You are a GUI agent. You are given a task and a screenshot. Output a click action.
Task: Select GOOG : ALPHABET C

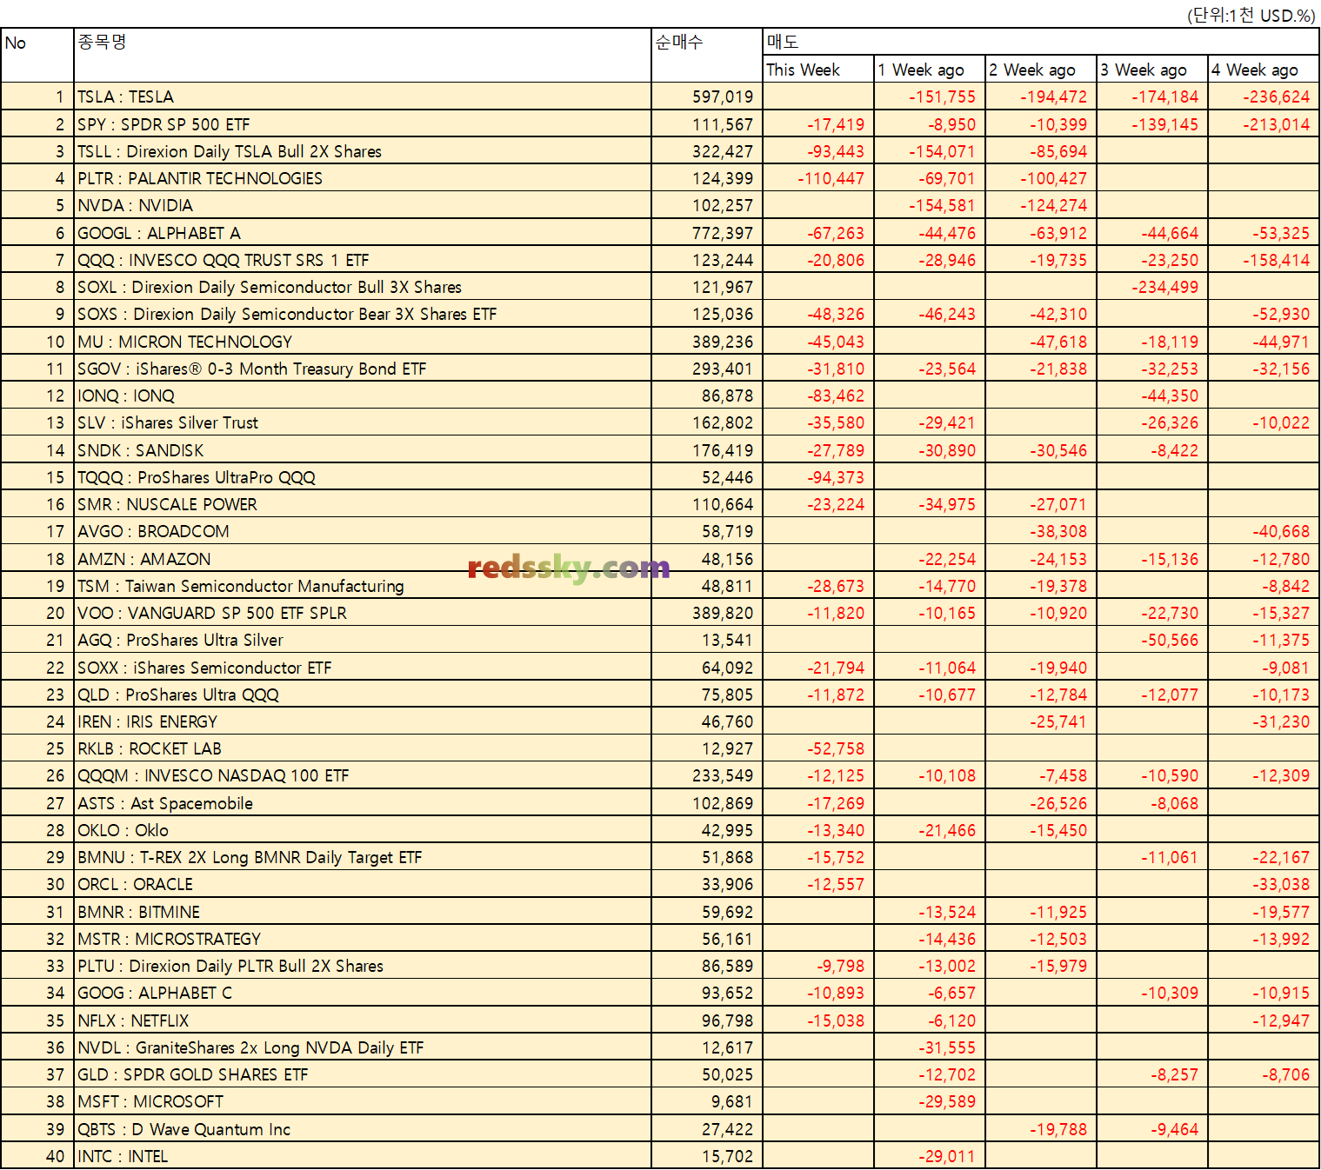click(155, 993)
